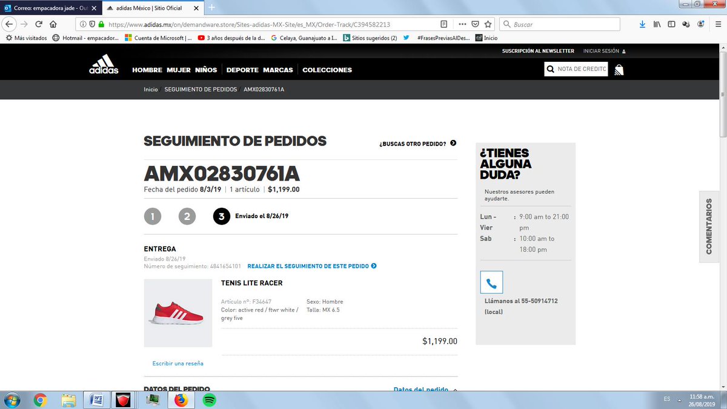Click Escribir una reseña link
This screenshot has width=727, height=409.
click(178, 364)
